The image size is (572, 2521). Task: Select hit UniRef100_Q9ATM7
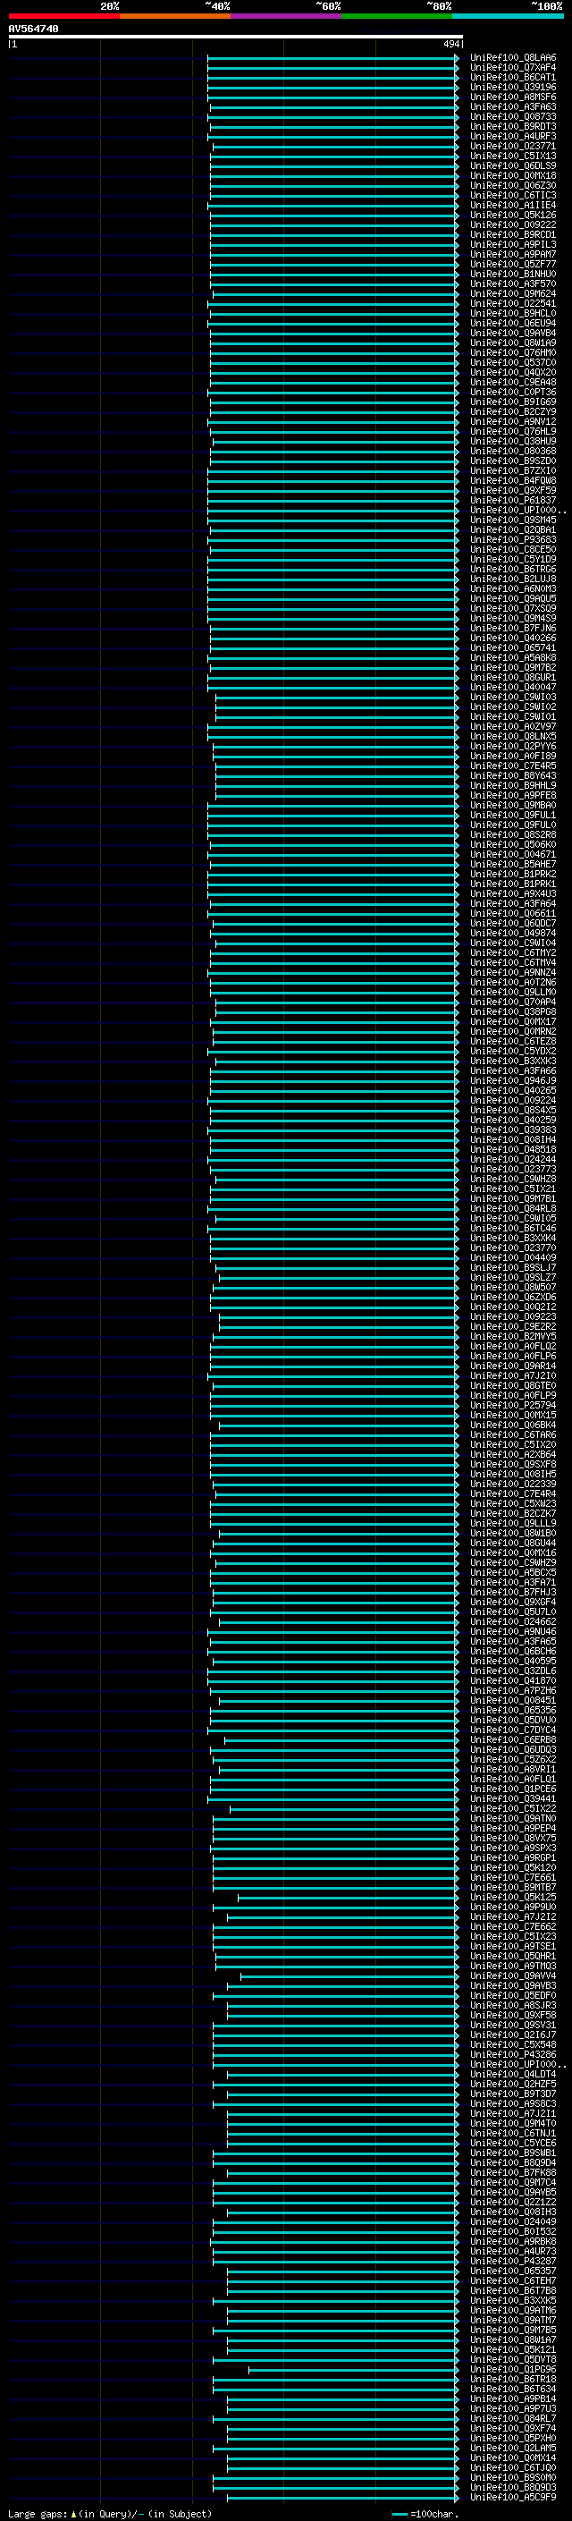click(512, 2320)
